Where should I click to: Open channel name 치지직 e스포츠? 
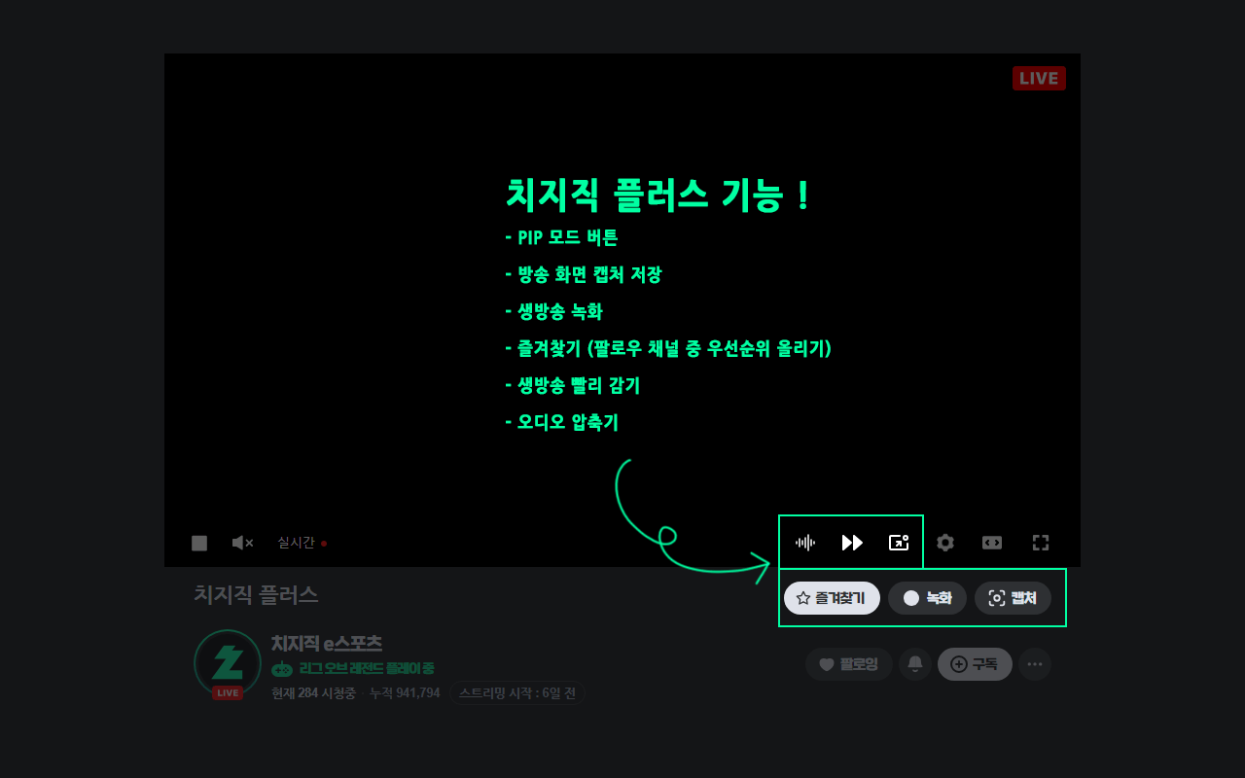pos(327,644)
